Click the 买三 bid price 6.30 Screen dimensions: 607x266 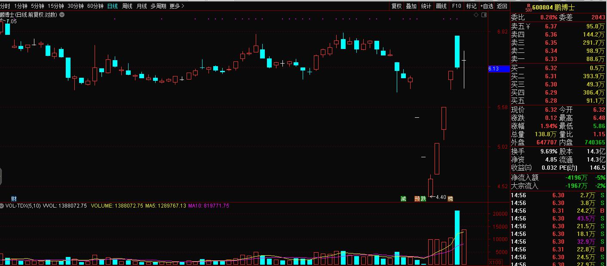point(551,85)
